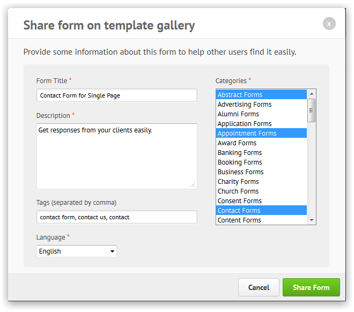Click the Cancel button

click(x=259, y=287)
